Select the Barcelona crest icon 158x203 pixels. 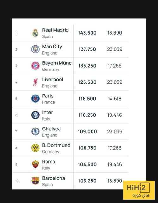(35, 181)
